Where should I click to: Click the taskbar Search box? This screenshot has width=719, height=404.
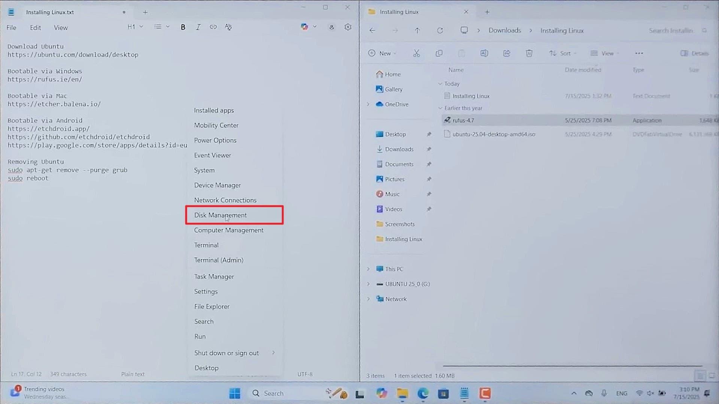(284, 393)
